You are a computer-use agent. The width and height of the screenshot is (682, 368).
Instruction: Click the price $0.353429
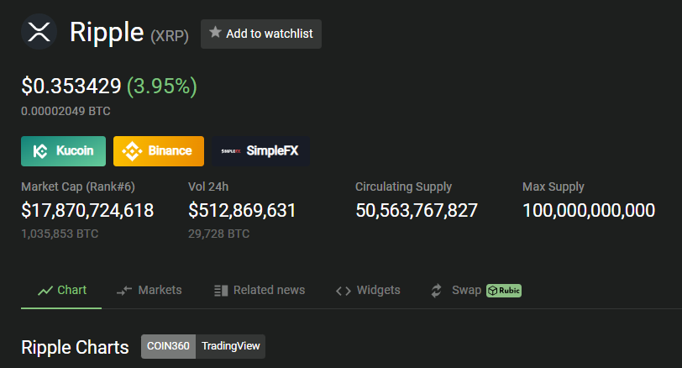point(71,86)
